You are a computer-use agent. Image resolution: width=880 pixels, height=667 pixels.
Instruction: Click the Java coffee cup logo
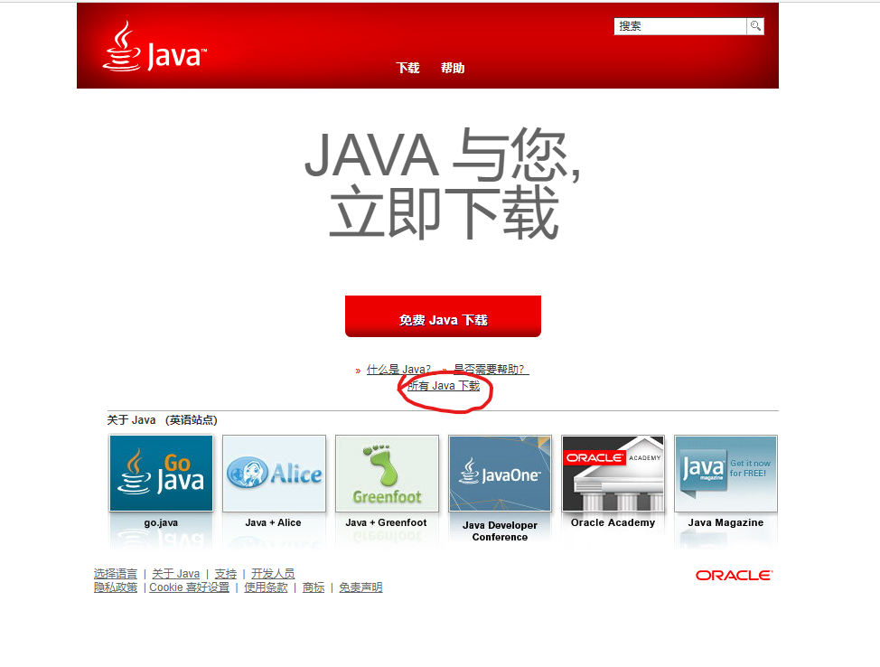(154, 47)
